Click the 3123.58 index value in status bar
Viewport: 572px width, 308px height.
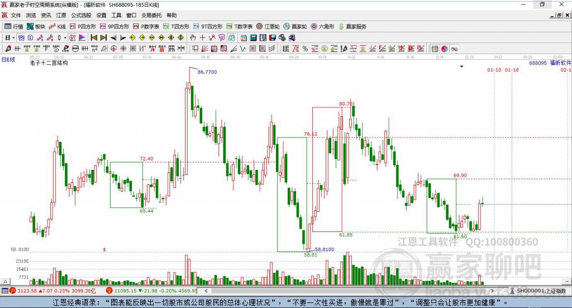27,291
